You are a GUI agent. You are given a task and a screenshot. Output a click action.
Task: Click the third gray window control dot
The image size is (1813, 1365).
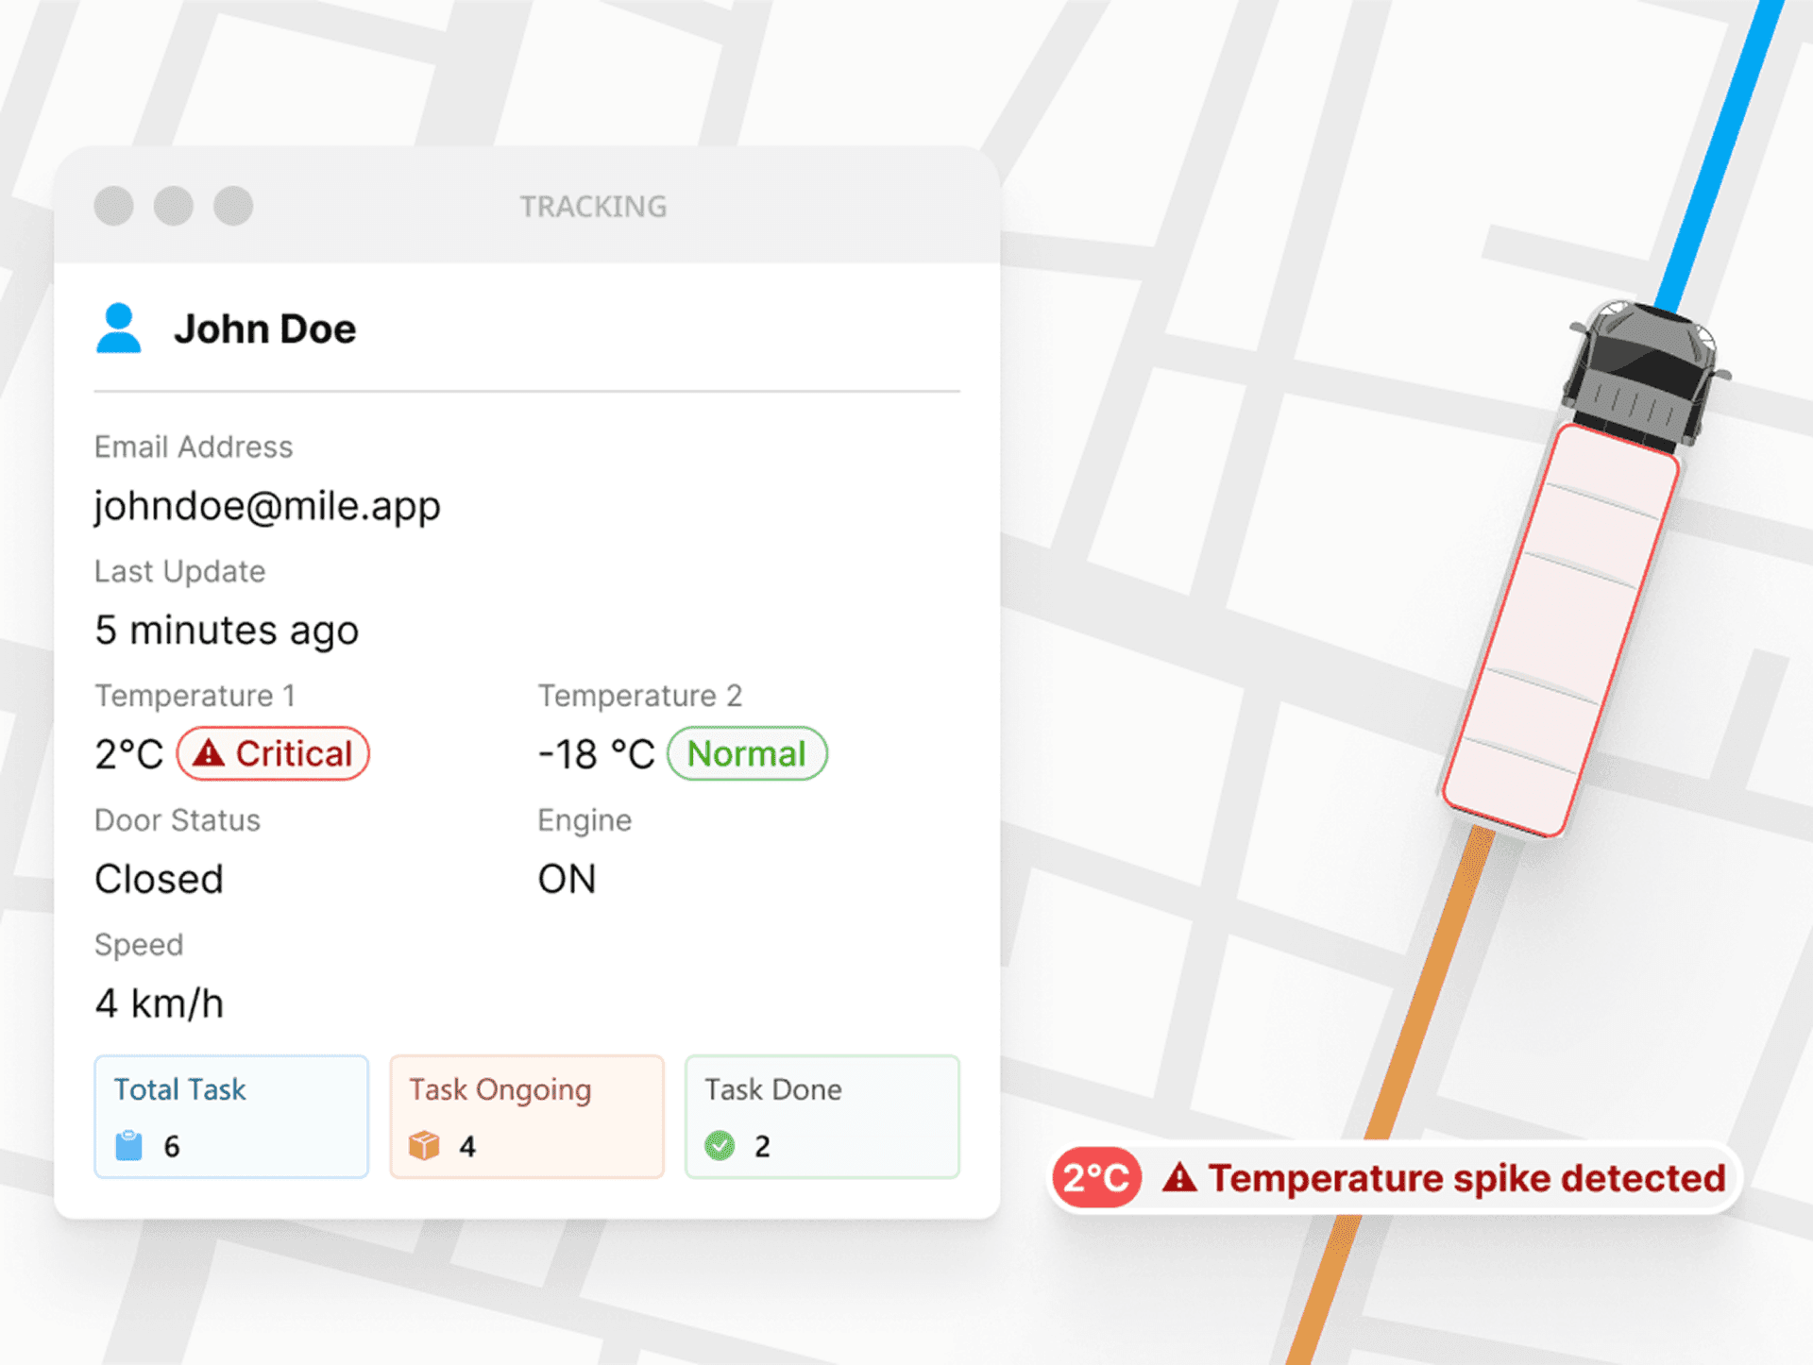(x=233, y=206)
